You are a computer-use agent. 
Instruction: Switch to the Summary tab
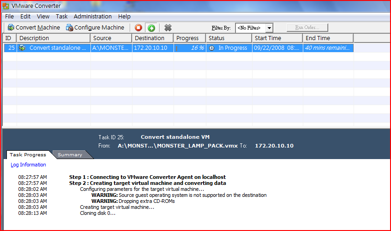70,155
